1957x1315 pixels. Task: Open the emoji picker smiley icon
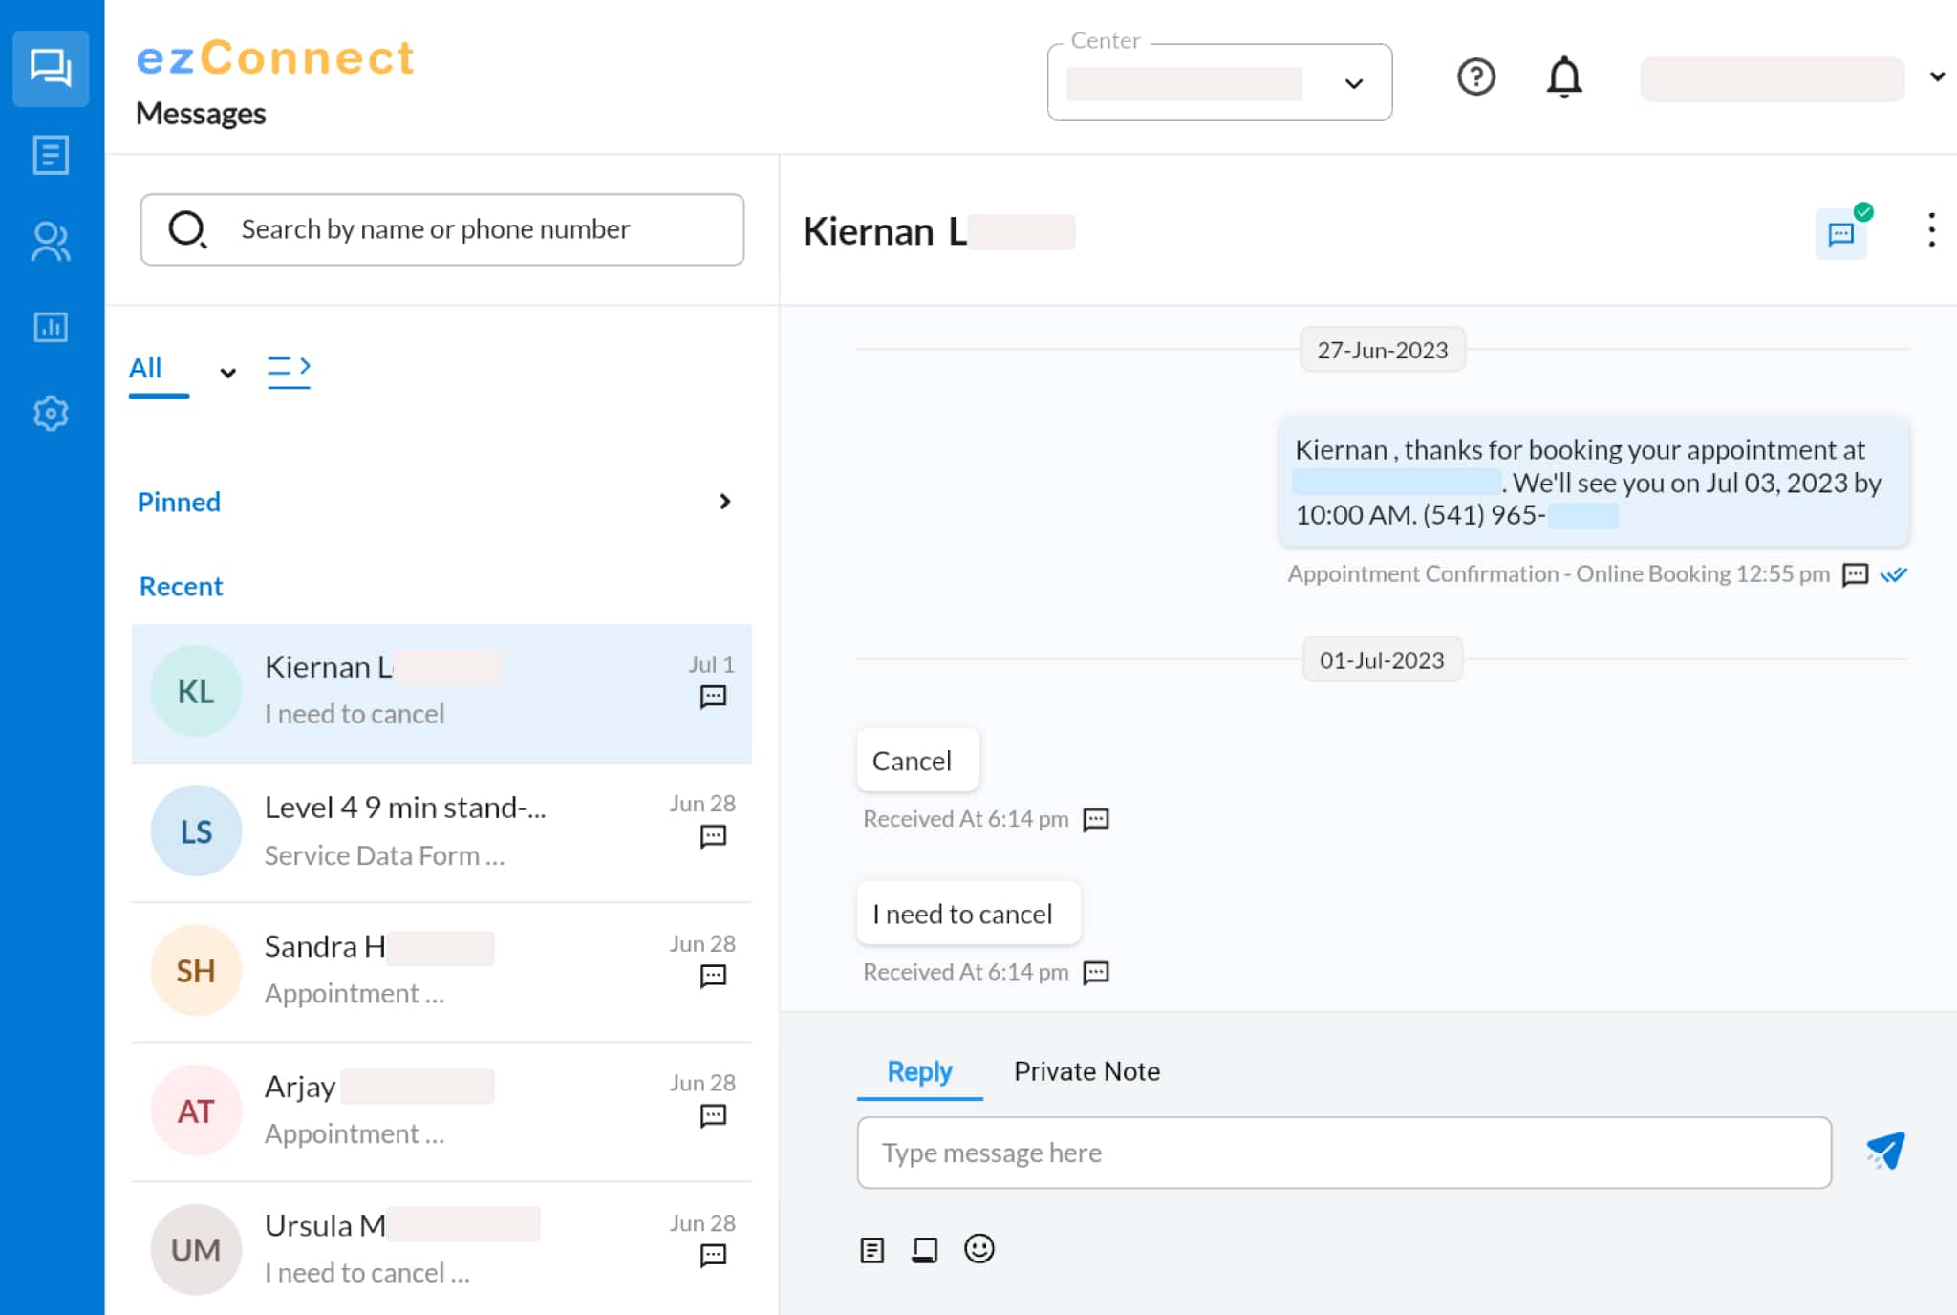click(x=979, y=1249)
